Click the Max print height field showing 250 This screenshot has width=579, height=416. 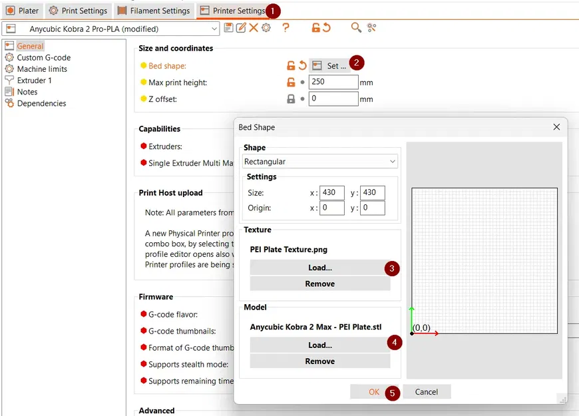[x=333, y=82]
